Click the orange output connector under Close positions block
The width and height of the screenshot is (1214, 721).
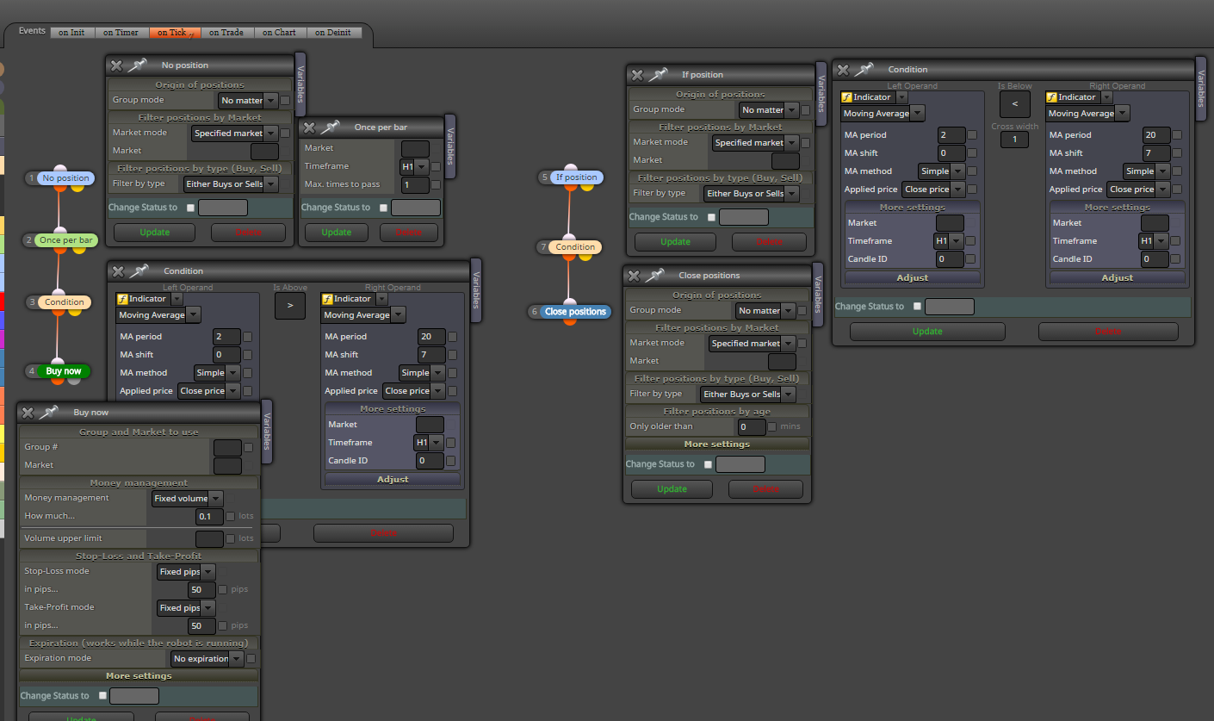pos(569,321)
